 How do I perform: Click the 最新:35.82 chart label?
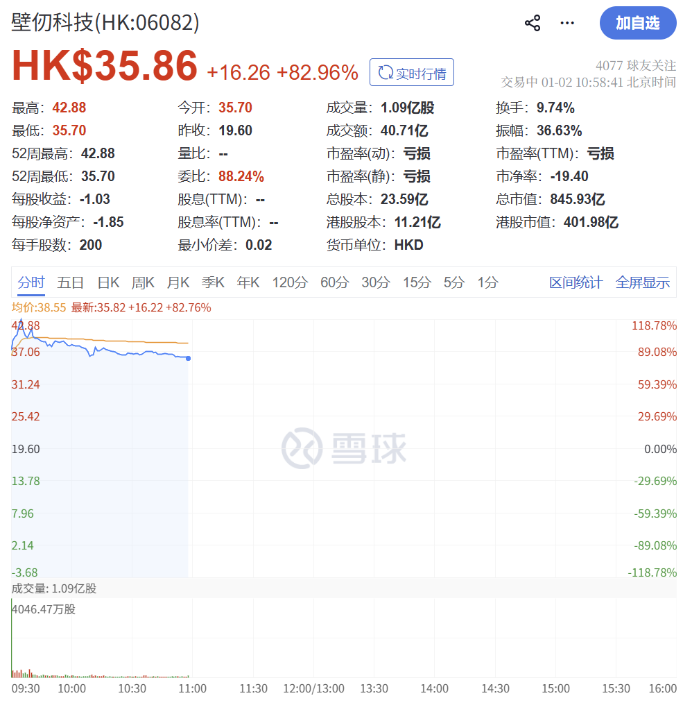pyautogui.click(x=141, y=307)
